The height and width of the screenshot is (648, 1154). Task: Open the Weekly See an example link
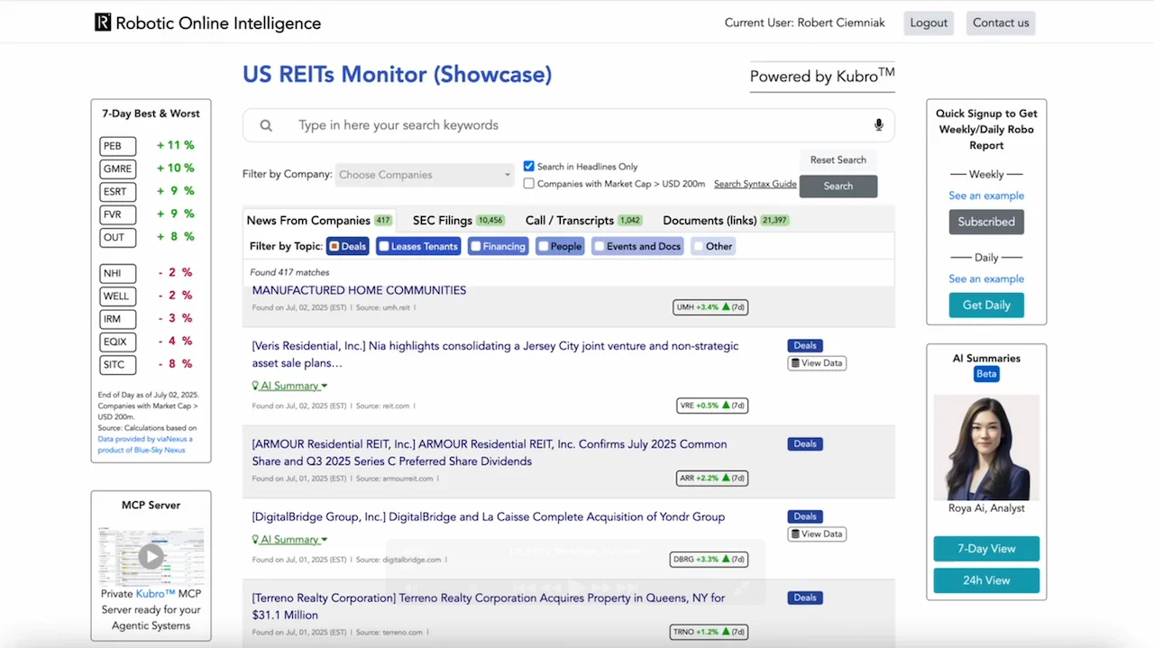click(x=986, y=196)
